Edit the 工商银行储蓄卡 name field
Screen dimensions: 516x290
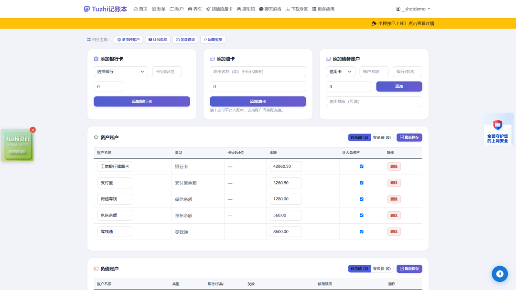pos(115,166)
